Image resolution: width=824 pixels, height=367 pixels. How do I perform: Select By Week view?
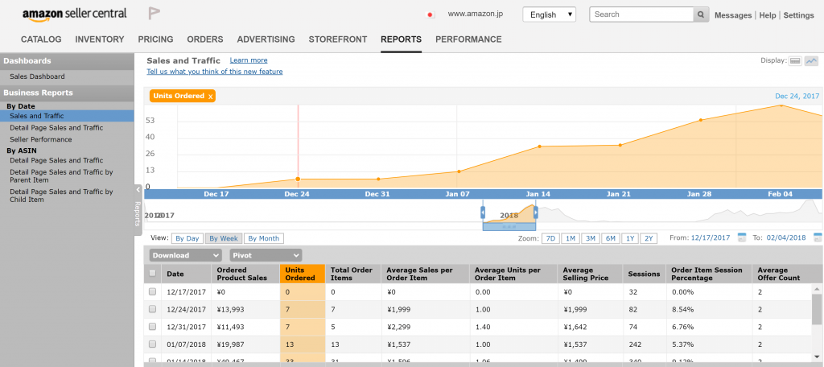point(224,239)
